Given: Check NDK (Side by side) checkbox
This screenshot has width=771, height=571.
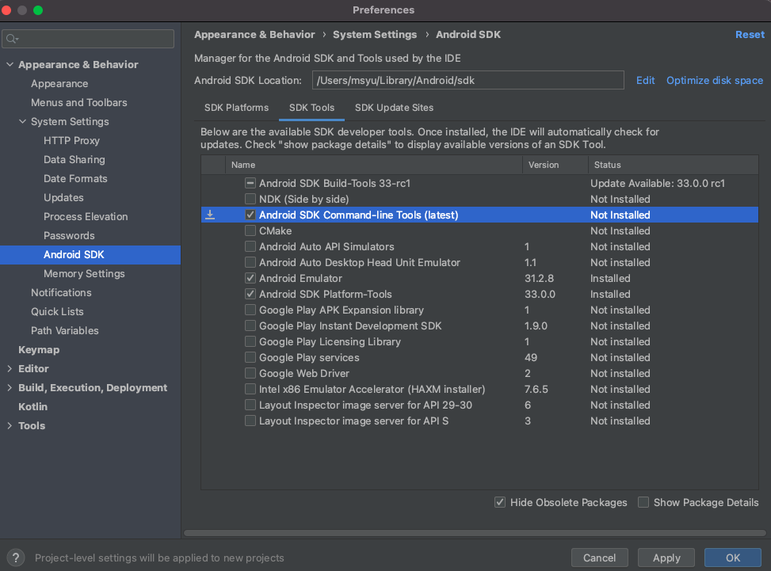Looking at the screenshot, I should point(250,199).
